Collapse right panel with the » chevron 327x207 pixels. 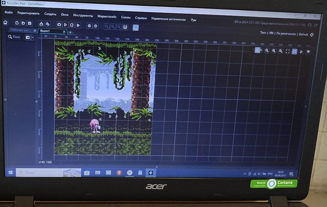306,106
